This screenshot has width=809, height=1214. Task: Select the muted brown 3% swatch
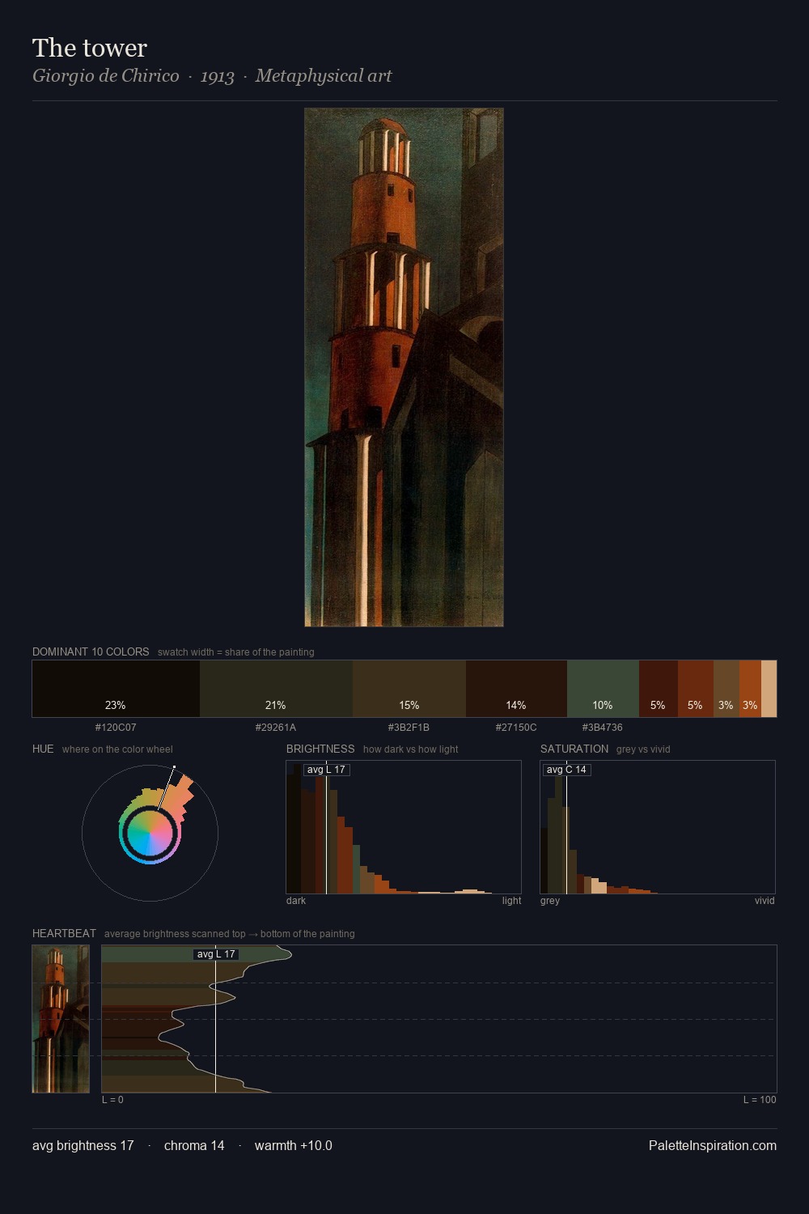[x=726, y=689]
